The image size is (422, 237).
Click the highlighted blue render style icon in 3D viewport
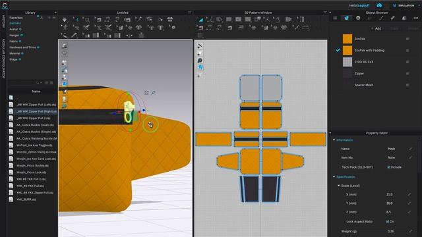click(65, 84)
